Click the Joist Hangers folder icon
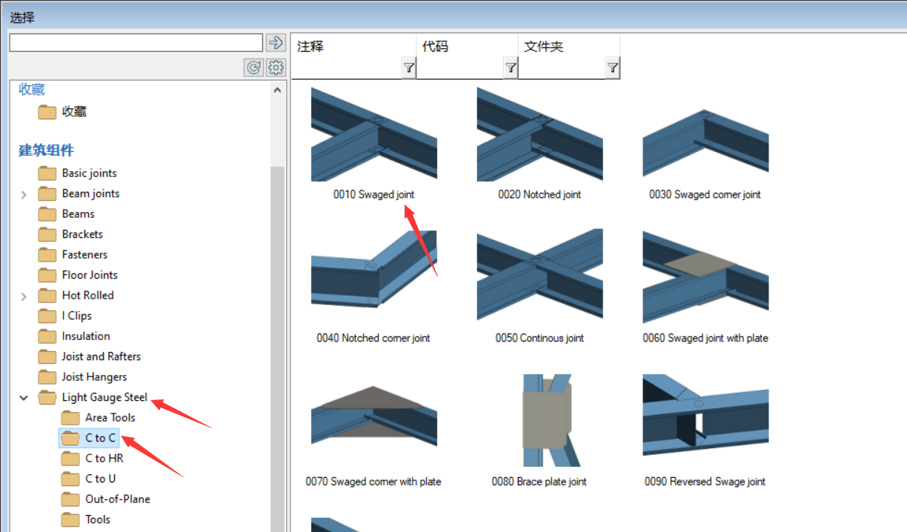 pos(47,377)
